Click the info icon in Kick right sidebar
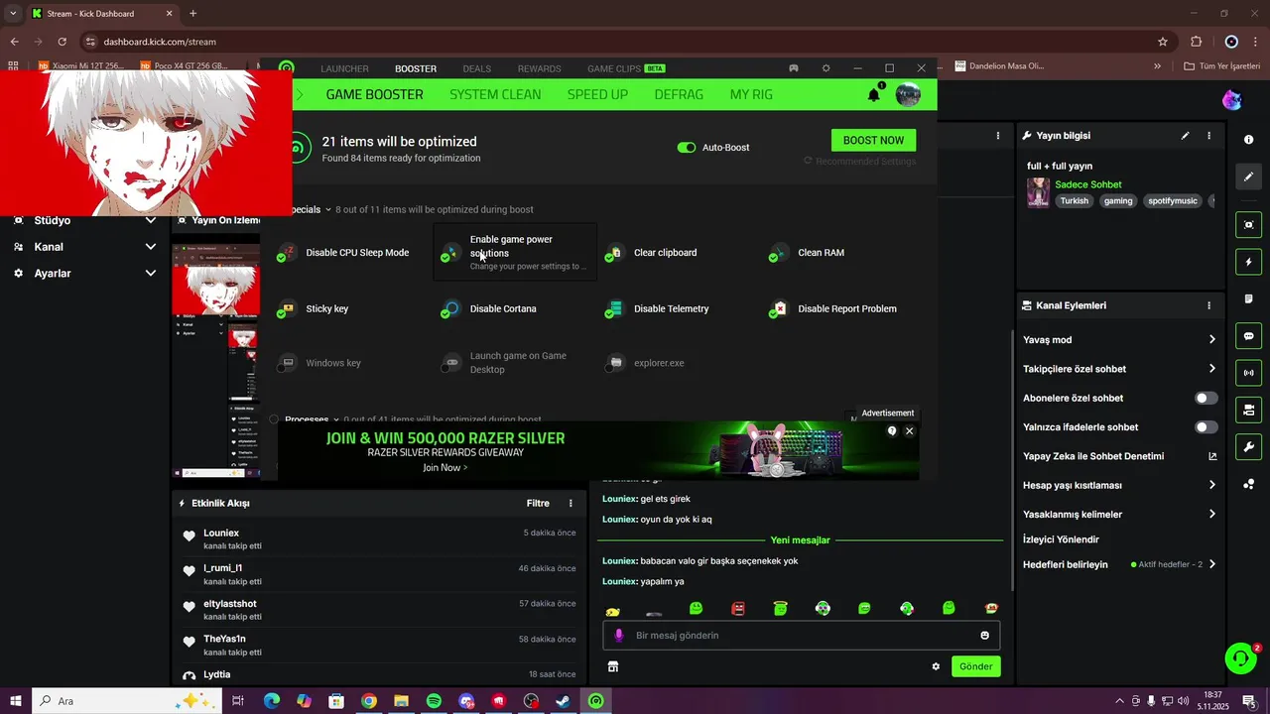1270x714 pixels. coord(1249,140)
